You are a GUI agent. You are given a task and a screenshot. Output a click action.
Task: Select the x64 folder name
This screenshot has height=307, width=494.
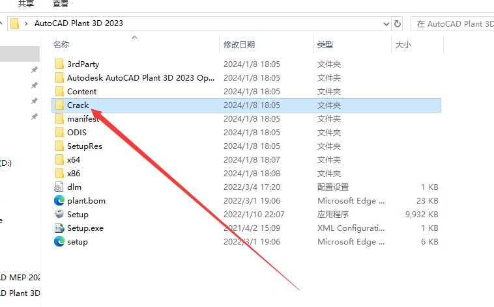pyautogui.click(x=74, y=160)
